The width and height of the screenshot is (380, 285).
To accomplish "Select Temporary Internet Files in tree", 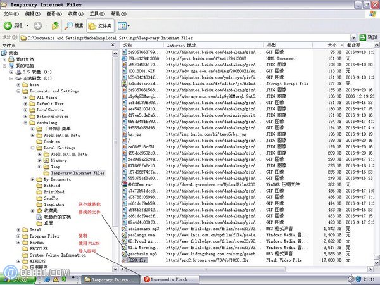I will (77, 173).
